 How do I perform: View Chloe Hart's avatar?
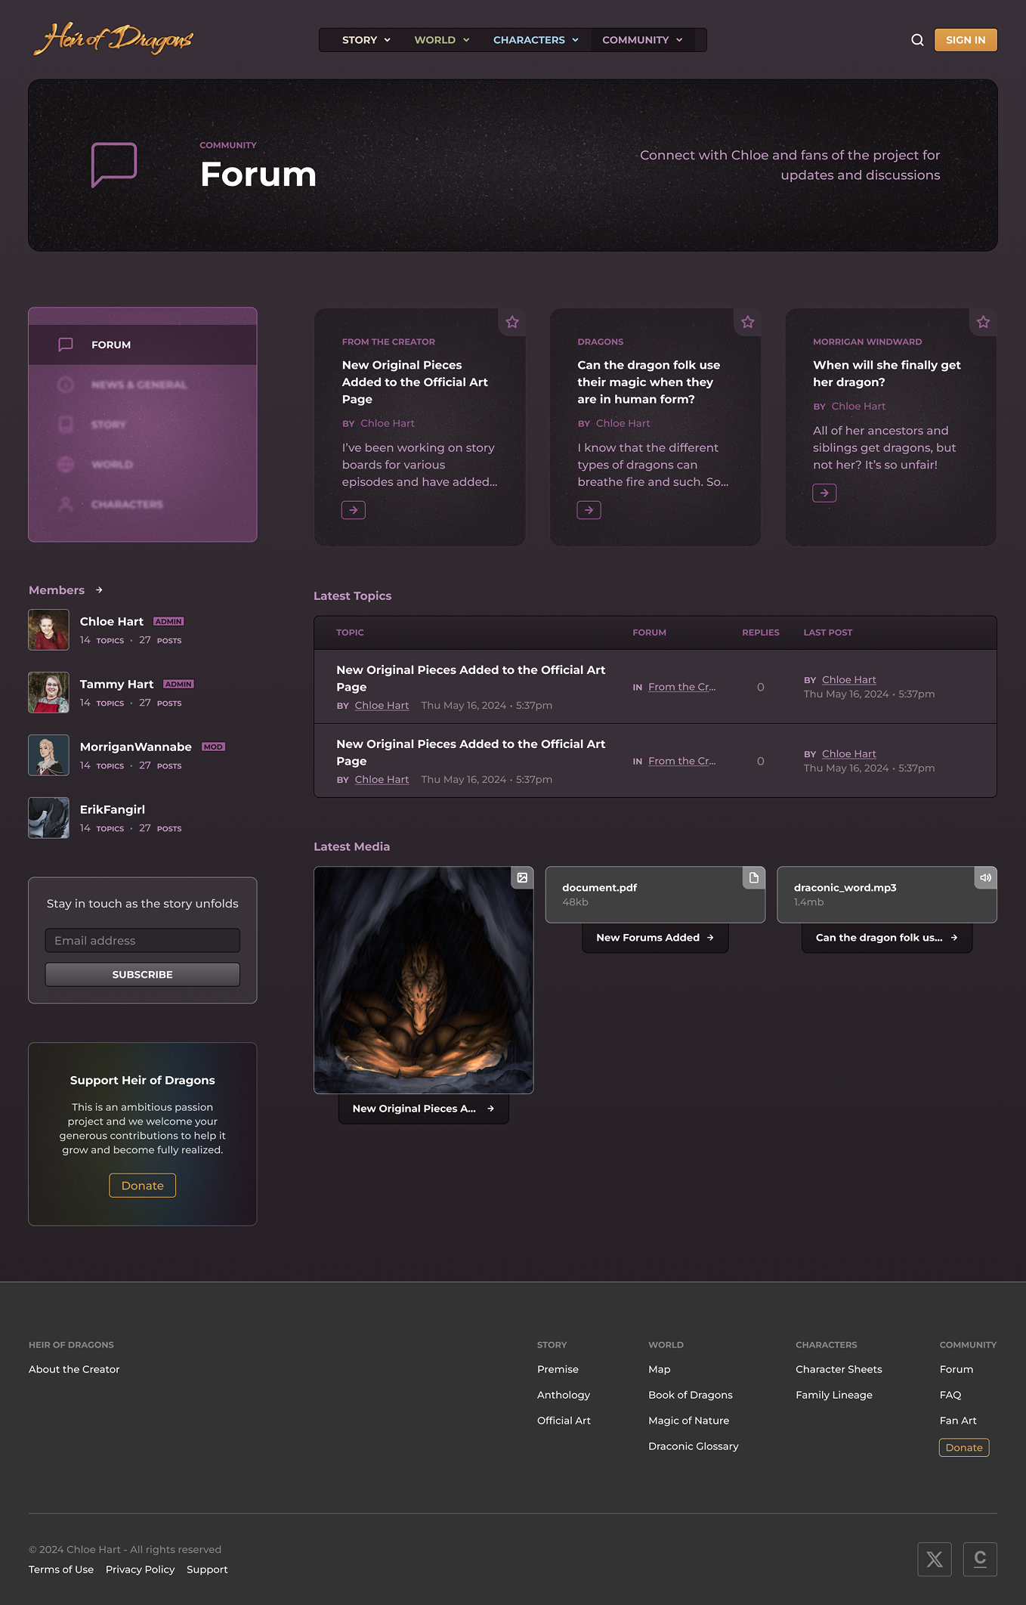coord(48,629)
